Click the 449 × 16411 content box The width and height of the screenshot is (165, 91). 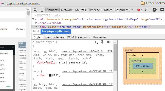[143, 66]
